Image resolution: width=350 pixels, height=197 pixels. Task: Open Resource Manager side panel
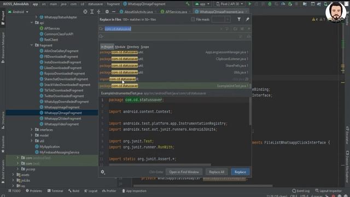[3, 48]
